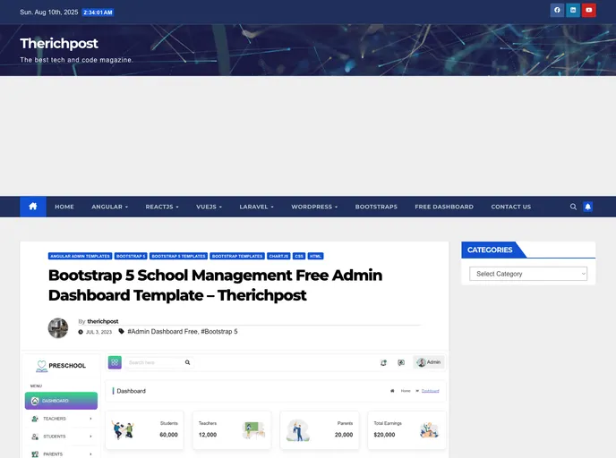Click the post title heading
616x458 pixels.
coord(215,285)
